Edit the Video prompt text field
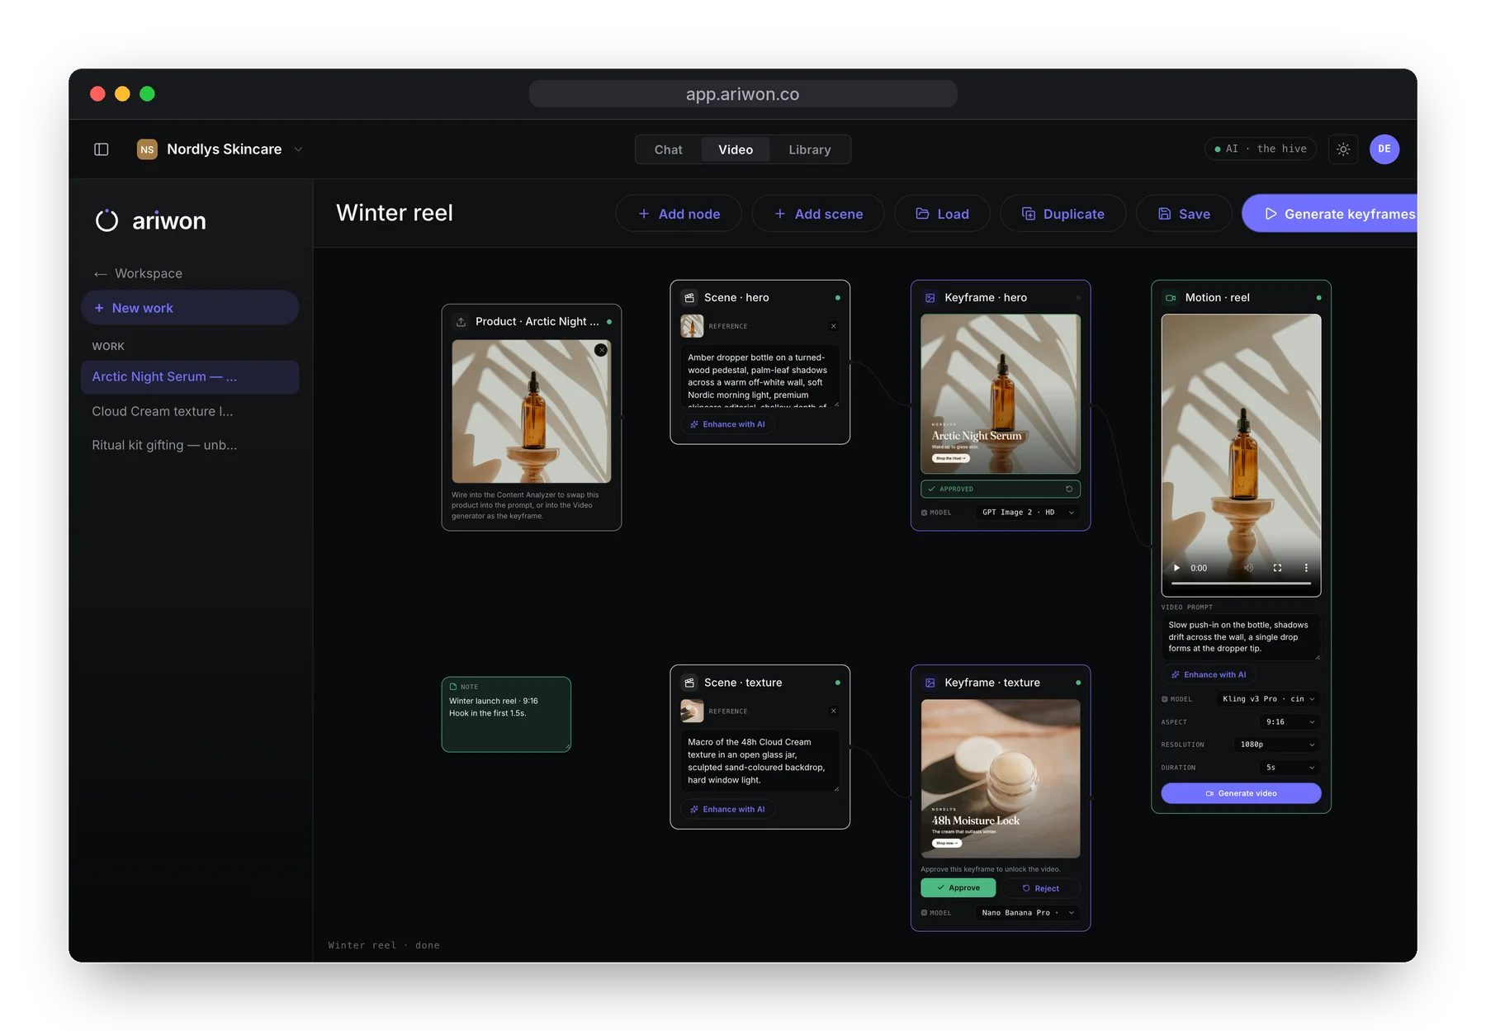Image resolution: width=1486 pixels, height=1031 pixels. pyautogui.click(x=1241, y=636)
